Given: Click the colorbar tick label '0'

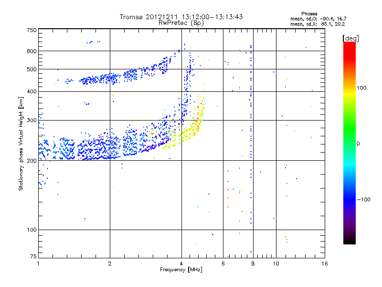Looking at the screenshot, I should tap(358, 144).
